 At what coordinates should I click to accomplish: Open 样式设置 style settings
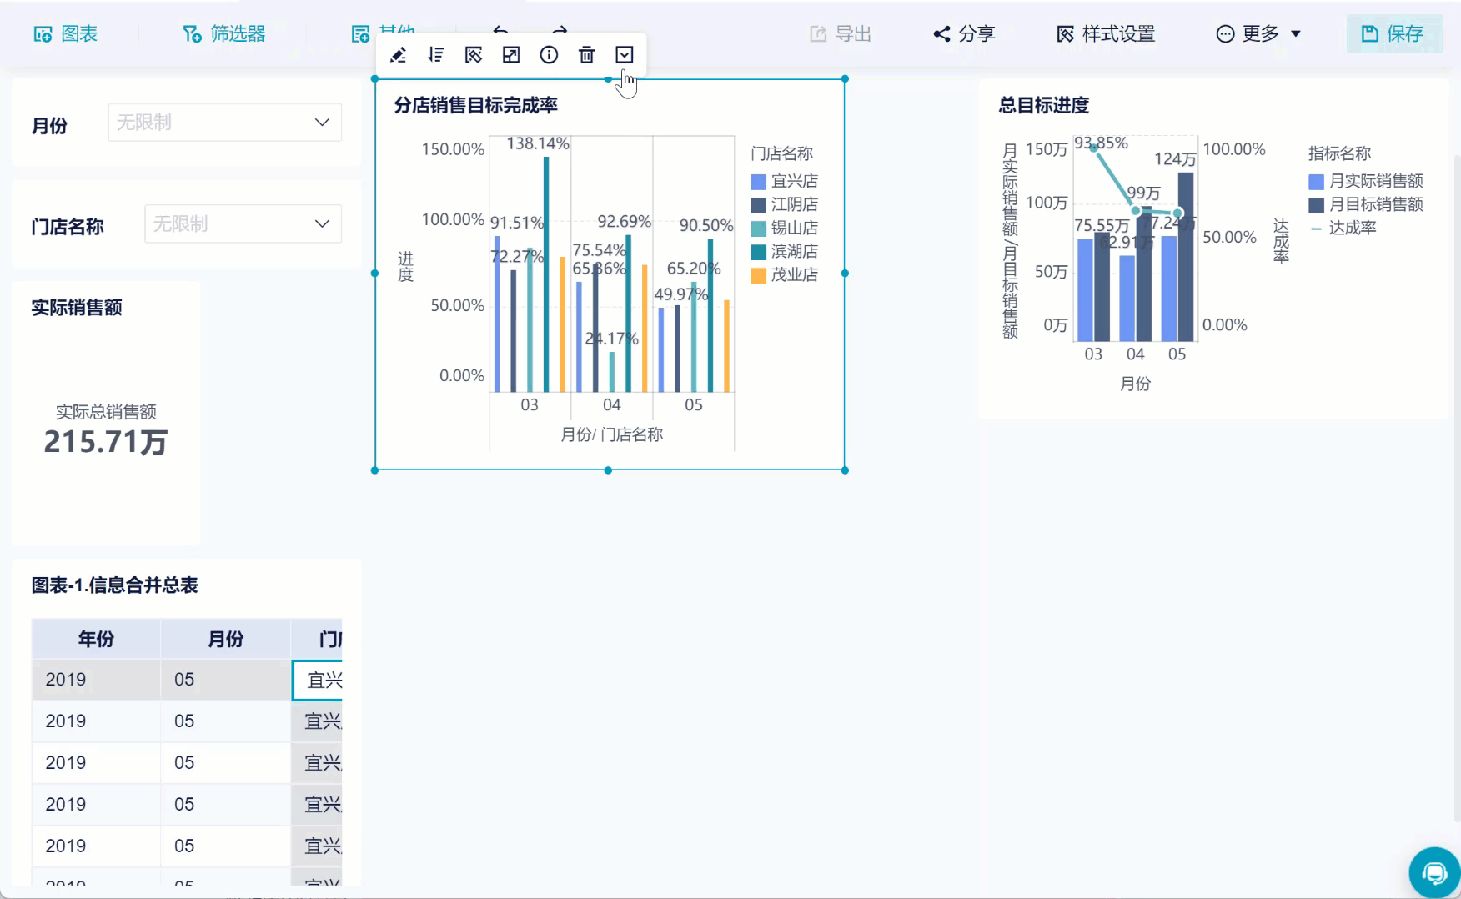[1106, 33]
